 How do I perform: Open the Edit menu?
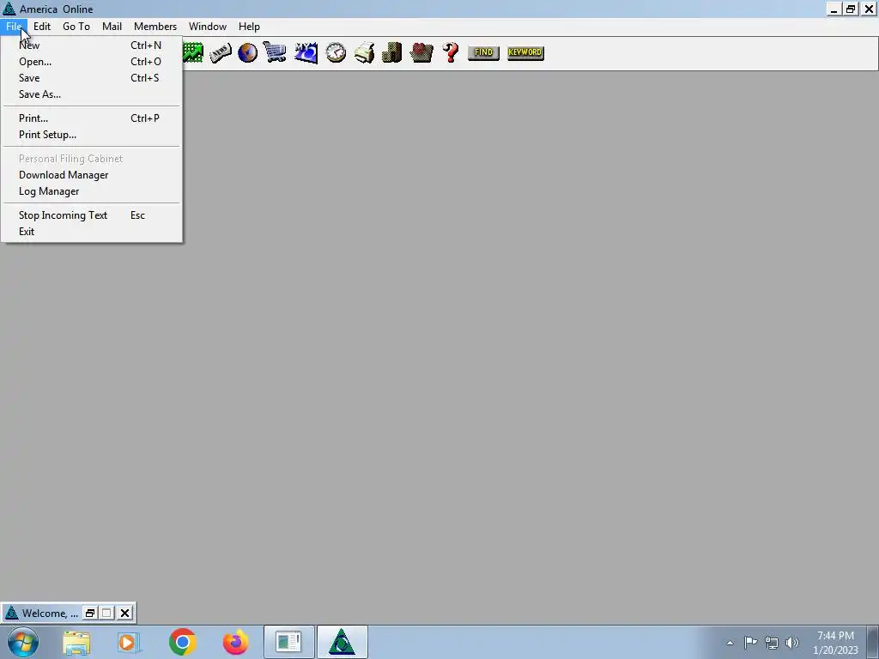[x=42, y=27]
